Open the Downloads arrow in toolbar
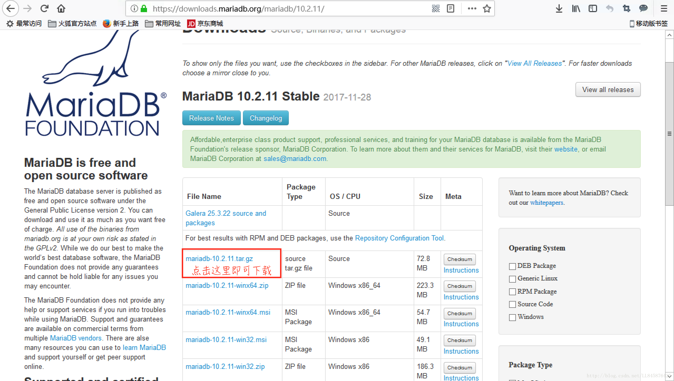This screenshot has height=381, width=674. pyautogui.click(x=559, y=9)
